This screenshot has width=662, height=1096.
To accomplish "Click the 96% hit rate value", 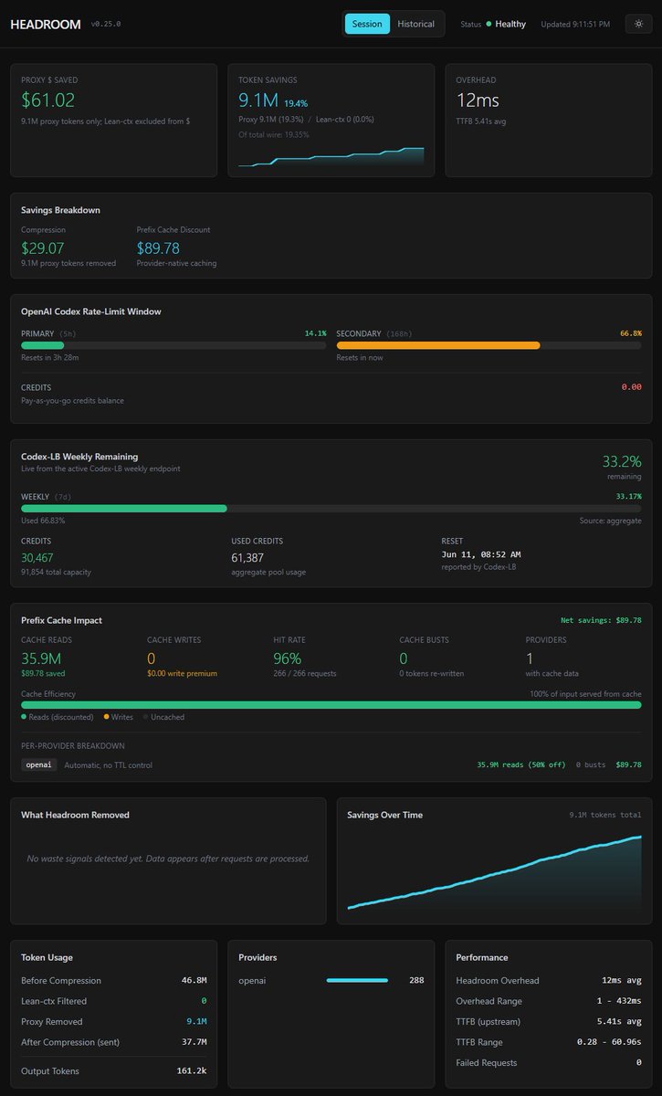I will (288, 658).
